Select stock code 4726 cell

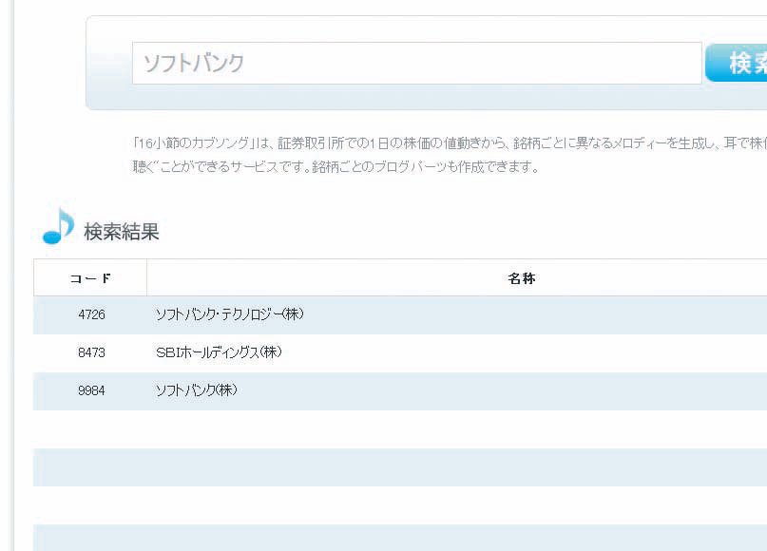(91, 314)
